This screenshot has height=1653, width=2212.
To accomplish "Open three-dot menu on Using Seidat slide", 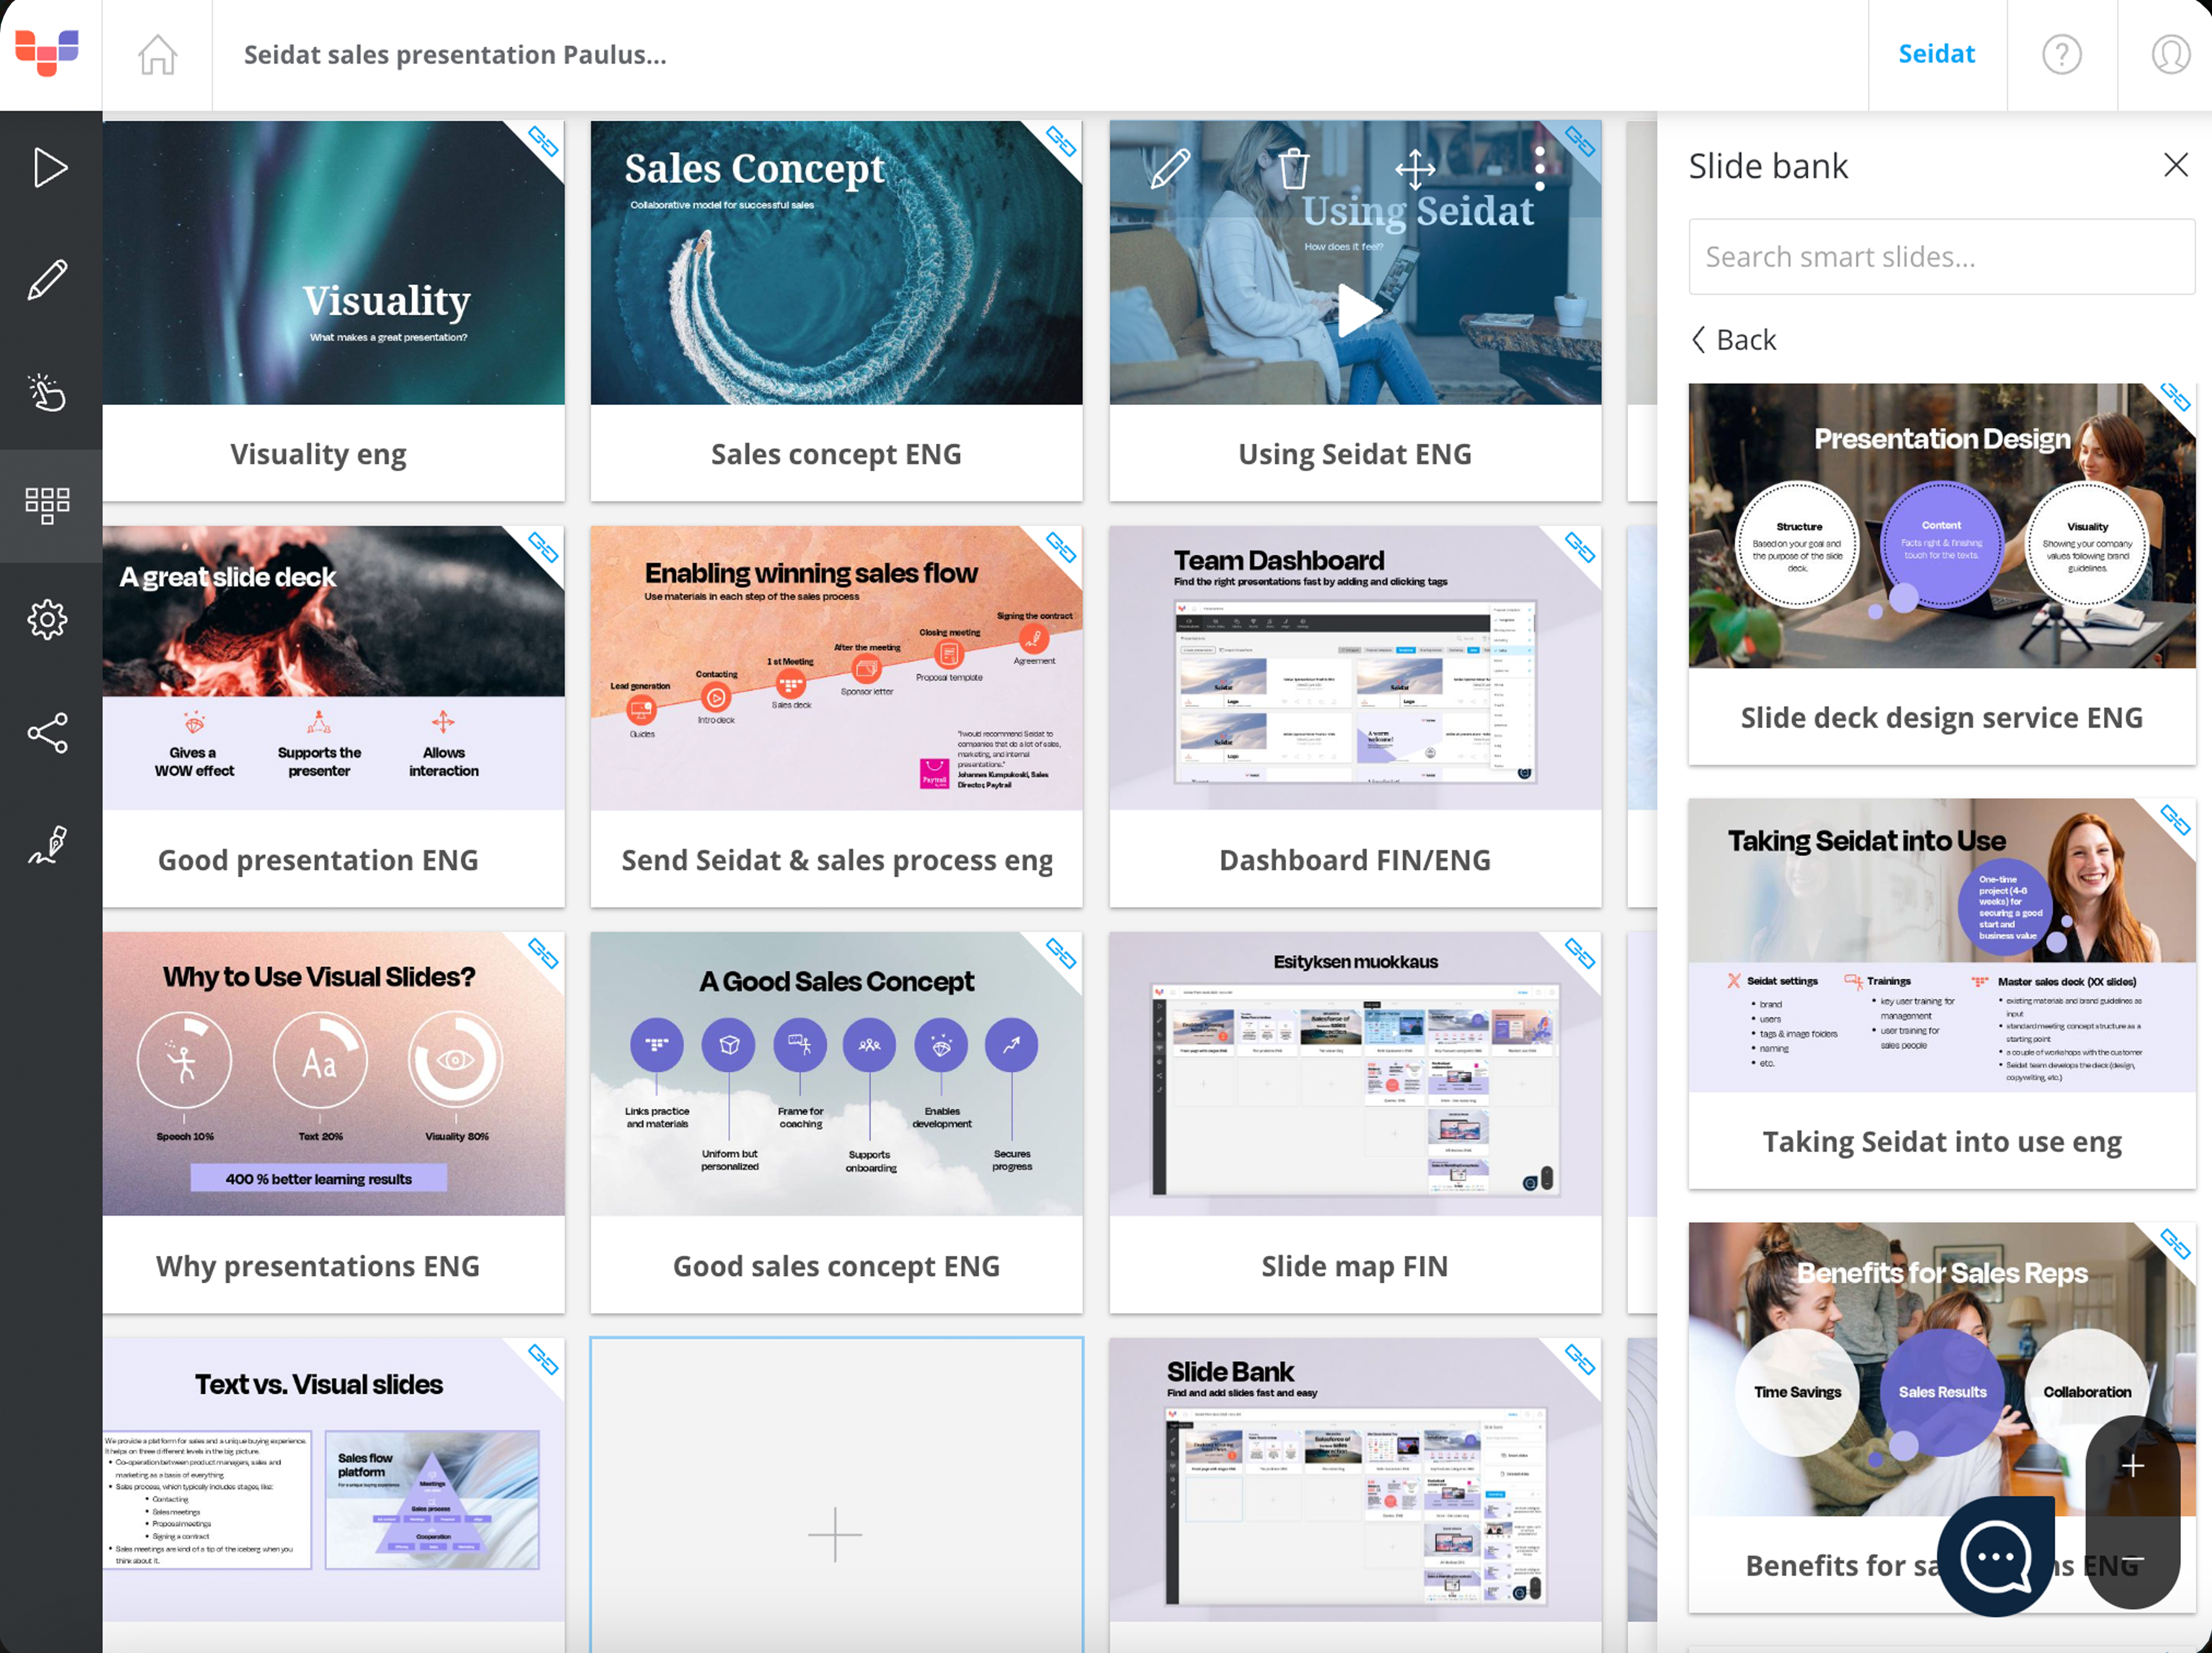I will point(1540,168).
